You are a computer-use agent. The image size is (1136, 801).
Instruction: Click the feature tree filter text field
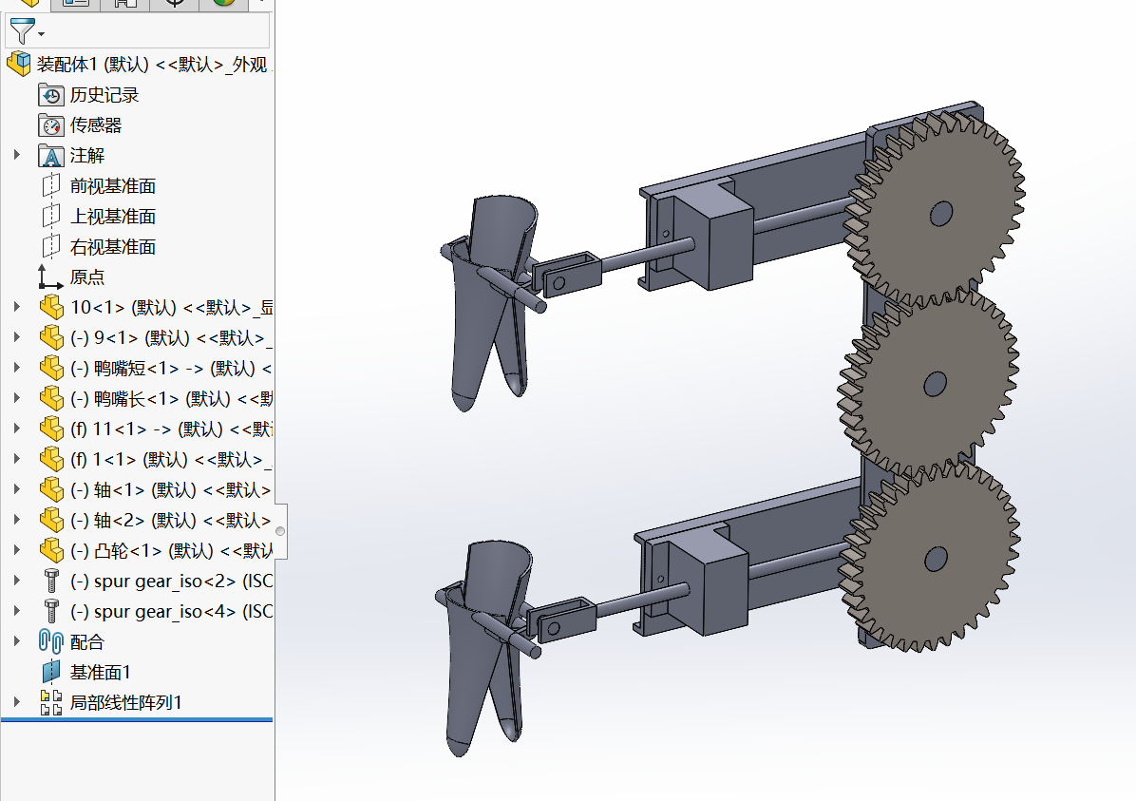click(x=138, y=31)
